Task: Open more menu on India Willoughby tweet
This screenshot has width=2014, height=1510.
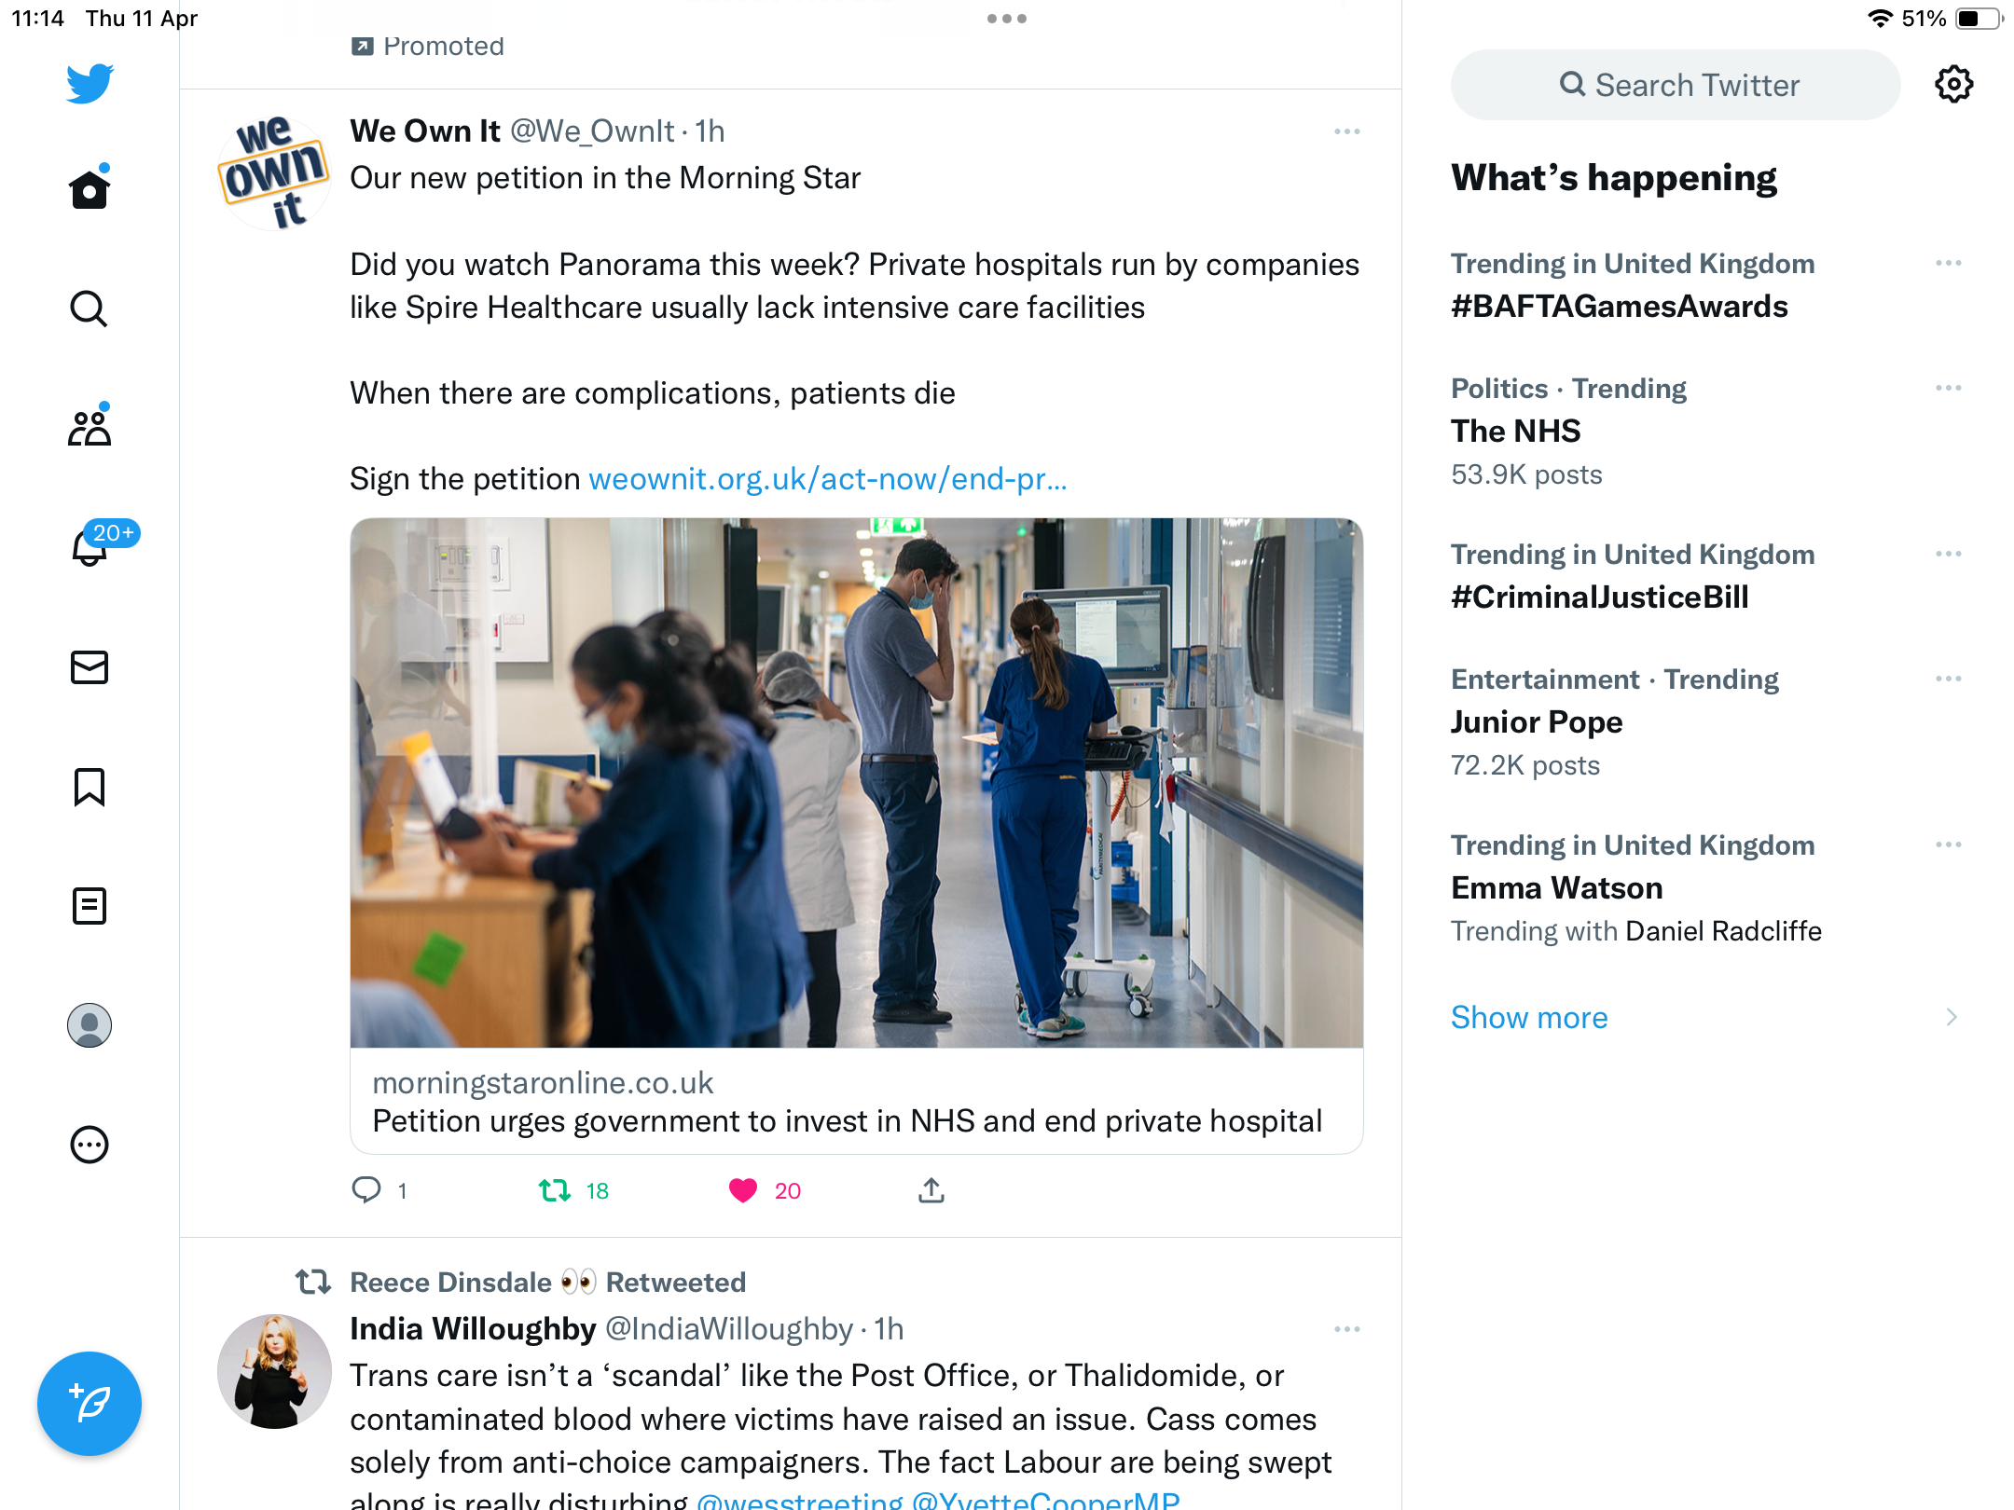Action: pyautogui.click(x=1347, y=1329)
